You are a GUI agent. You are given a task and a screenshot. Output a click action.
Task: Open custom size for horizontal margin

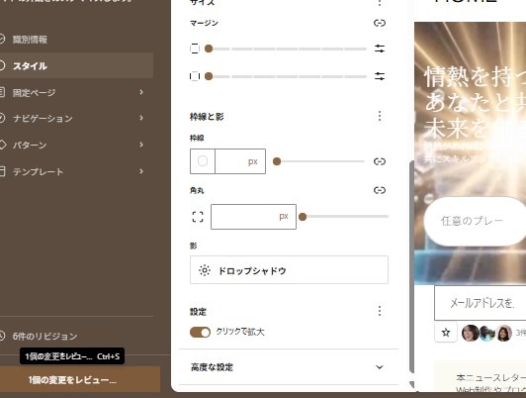pyautogui.click(x=380, y=76)
